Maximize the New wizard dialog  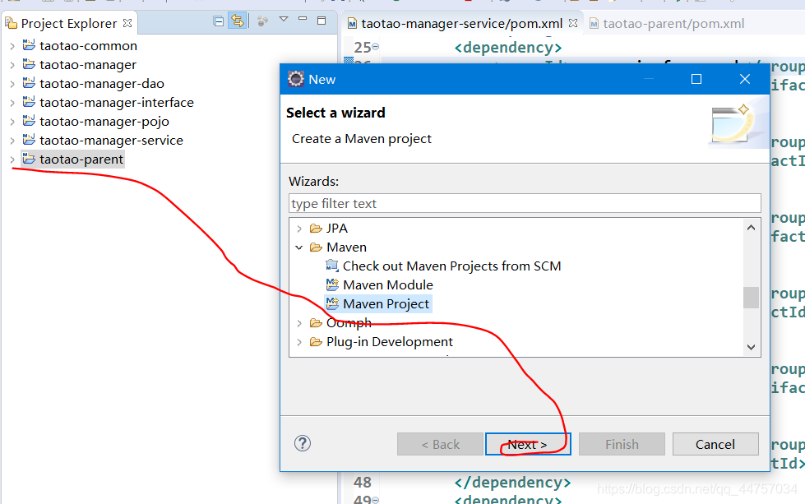click(696, 79)
